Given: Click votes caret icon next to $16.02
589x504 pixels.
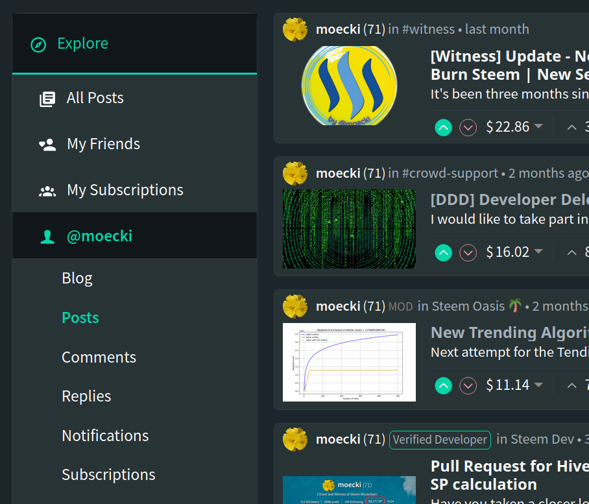Looking at the screenshot, I should (571, 252).
